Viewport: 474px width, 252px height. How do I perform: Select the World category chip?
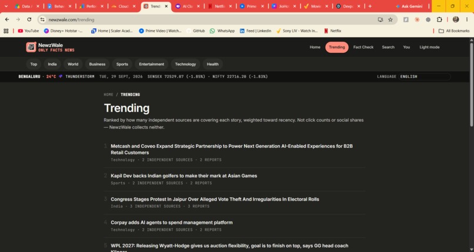[73, 64]
